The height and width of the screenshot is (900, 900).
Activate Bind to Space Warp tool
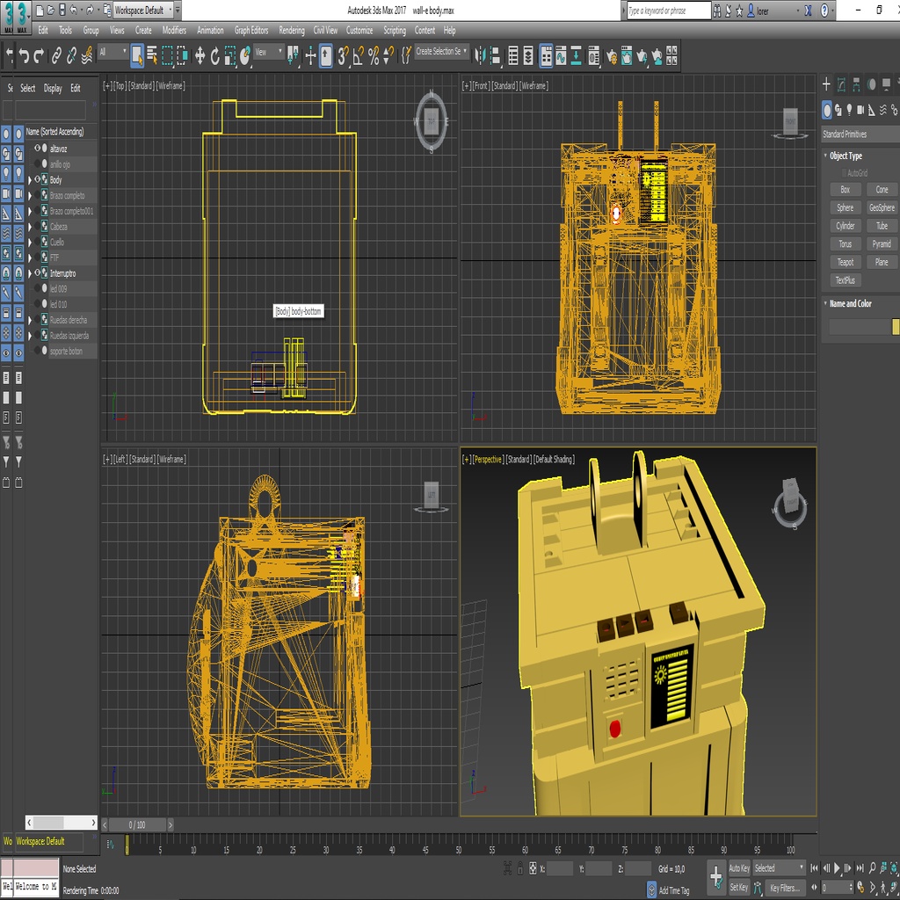[x=87, y=55]
